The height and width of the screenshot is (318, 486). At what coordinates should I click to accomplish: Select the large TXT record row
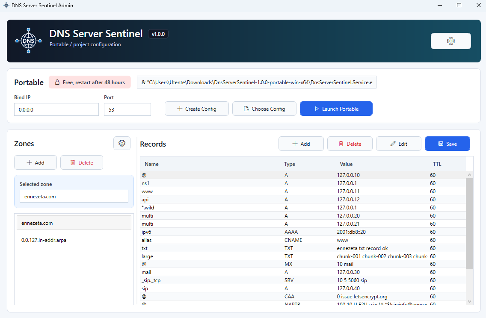coord(303,256)
